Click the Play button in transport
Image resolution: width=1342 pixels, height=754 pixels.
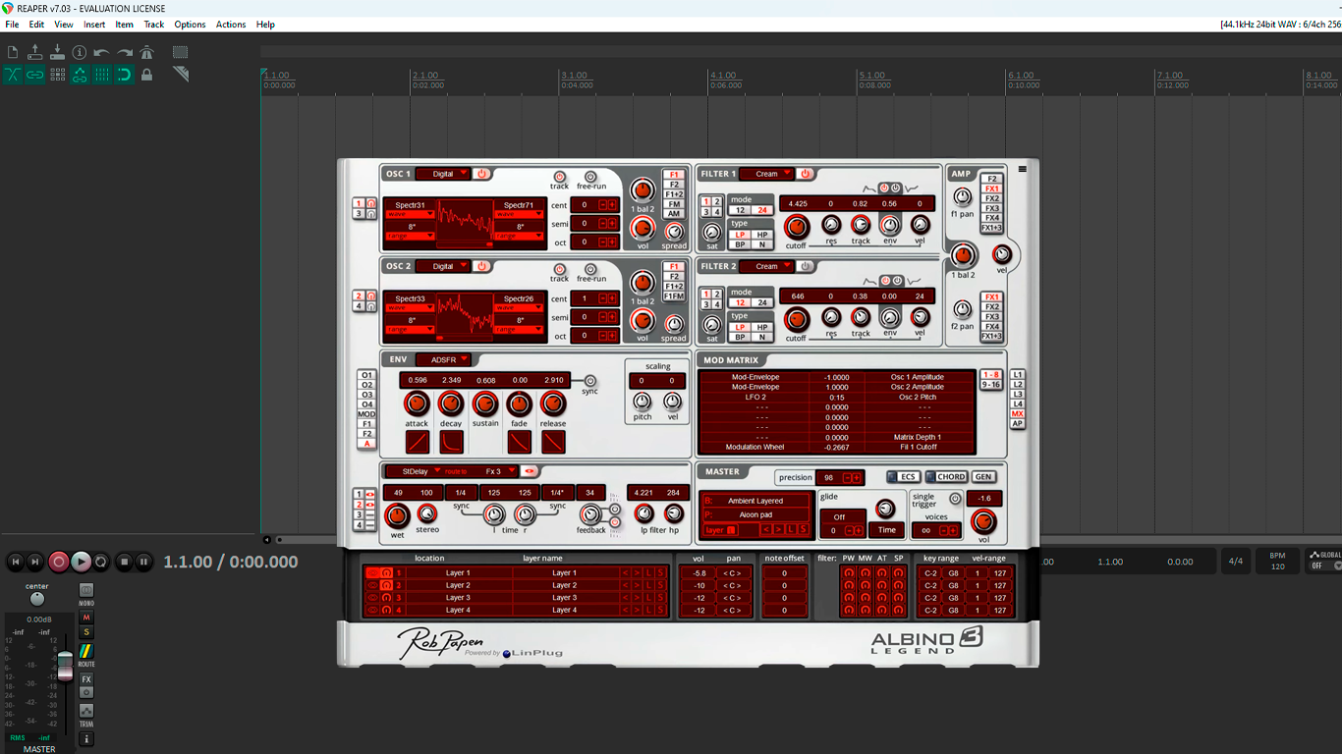point(81,562)
